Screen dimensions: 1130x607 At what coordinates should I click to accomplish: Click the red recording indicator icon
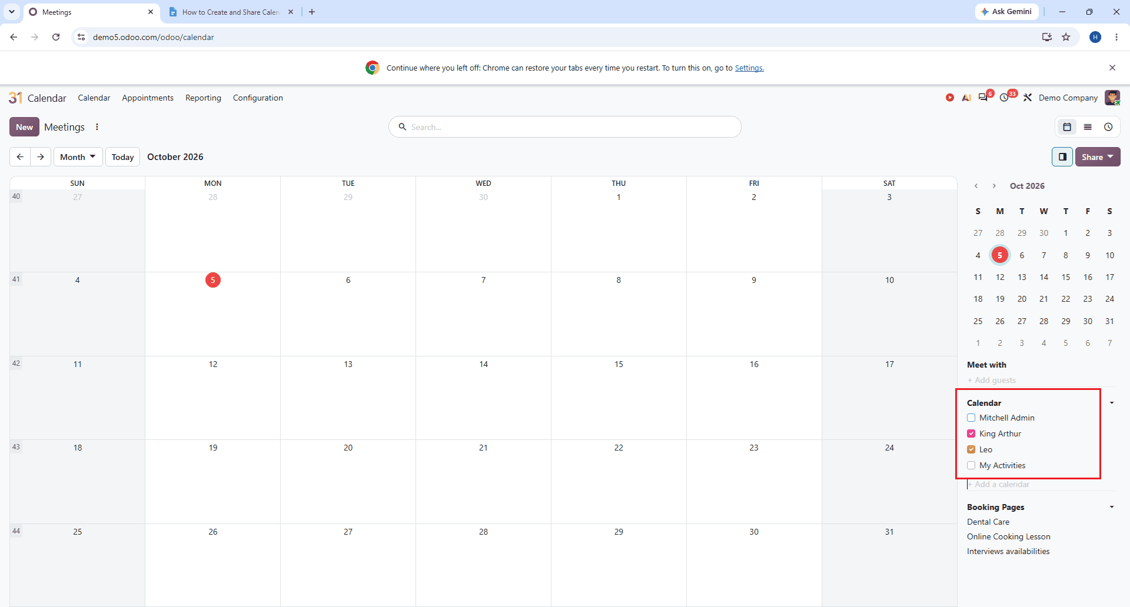click(x=950, y=98)
